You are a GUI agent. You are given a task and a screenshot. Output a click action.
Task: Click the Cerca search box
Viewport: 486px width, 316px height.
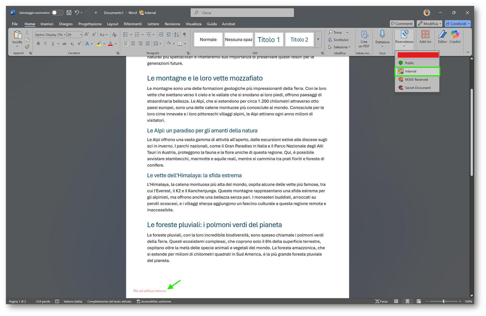pos(242,13)
